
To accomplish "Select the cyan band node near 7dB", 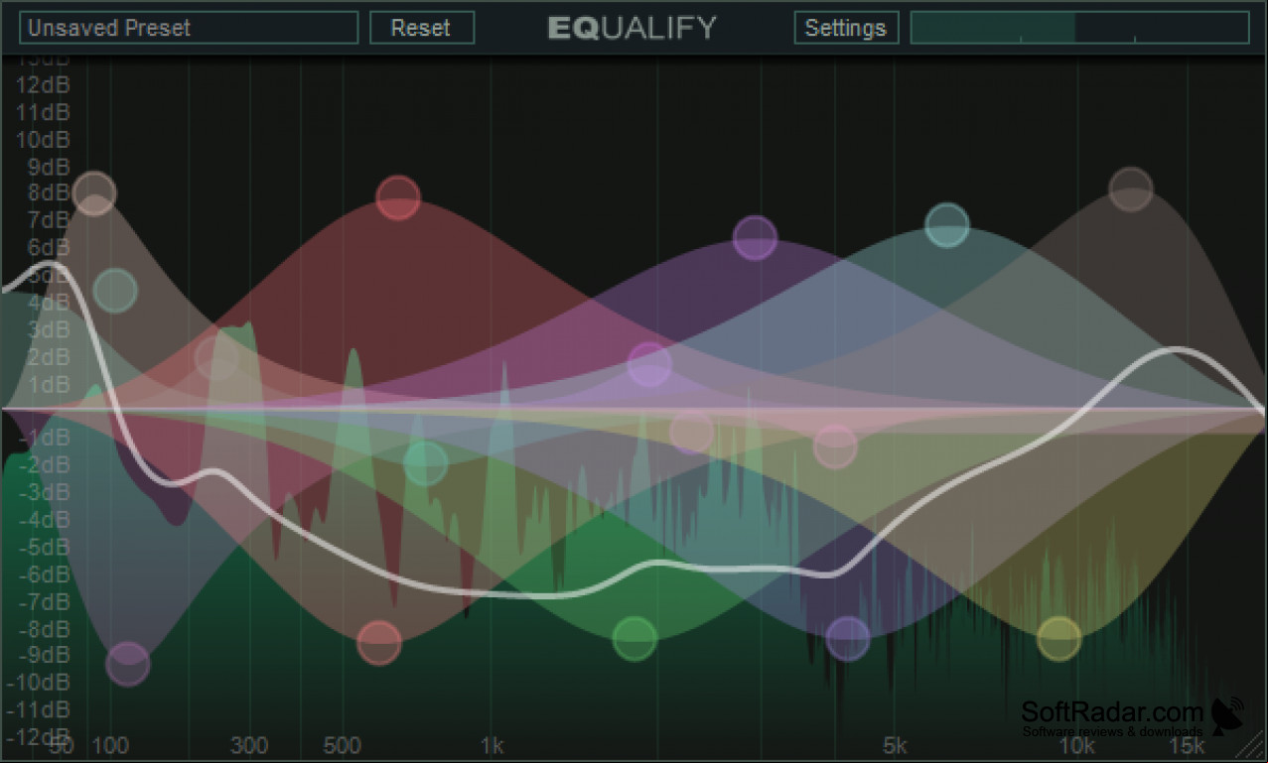I will click(947, 224).
